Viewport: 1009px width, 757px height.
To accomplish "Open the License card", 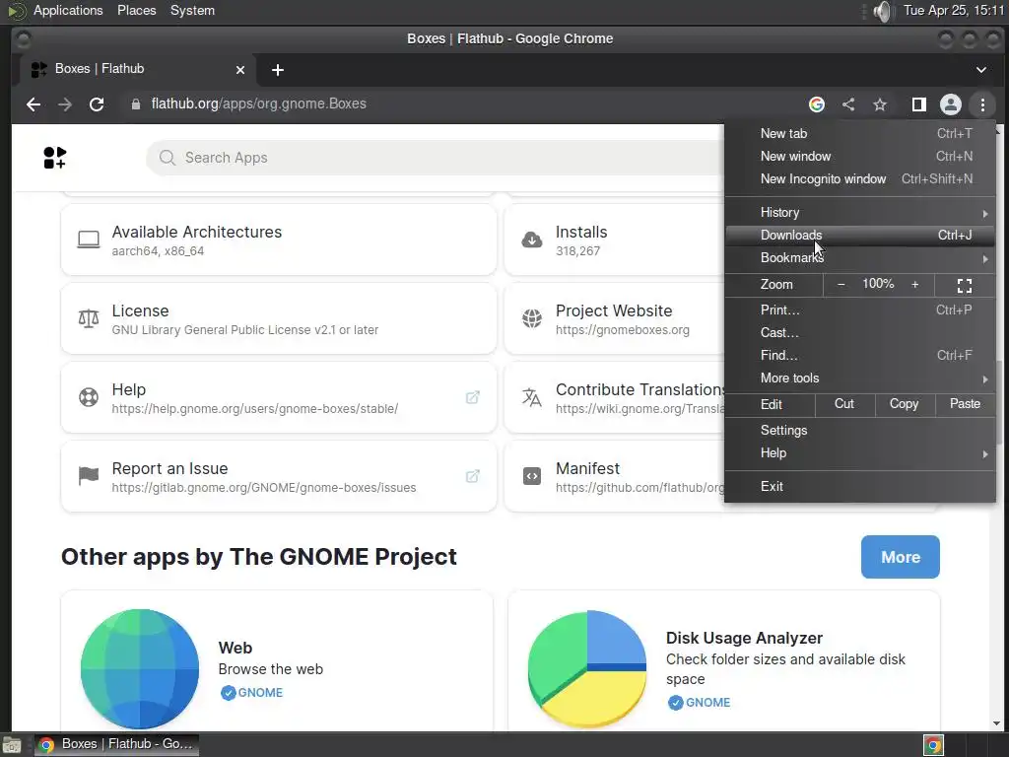I will click(279, 318).
